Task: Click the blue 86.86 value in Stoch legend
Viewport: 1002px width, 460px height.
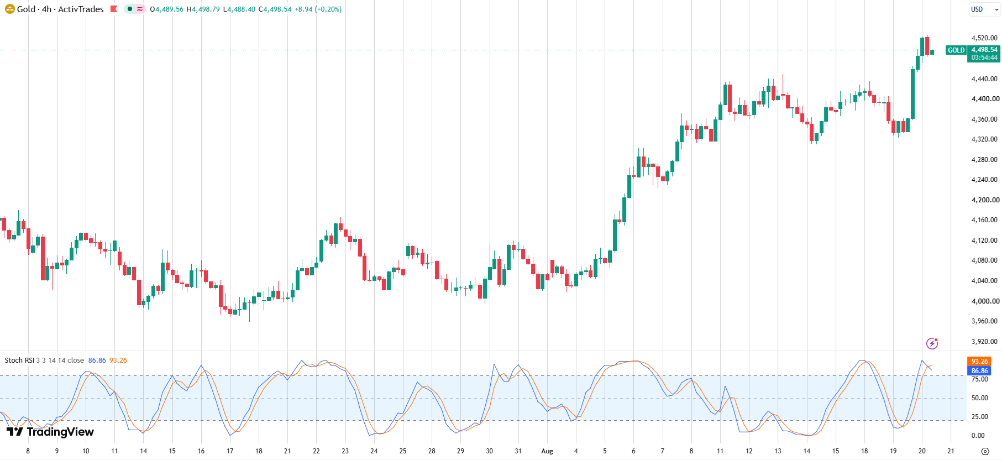Action: [x=97, y=360]
